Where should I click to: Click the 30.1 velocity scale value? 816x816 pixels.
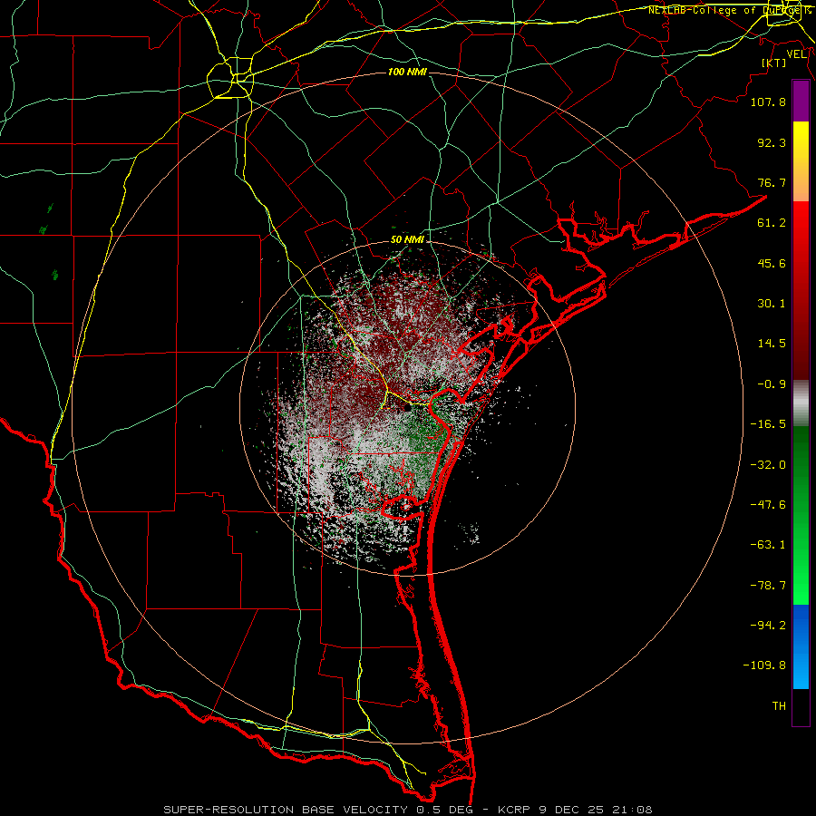point(772,304)
